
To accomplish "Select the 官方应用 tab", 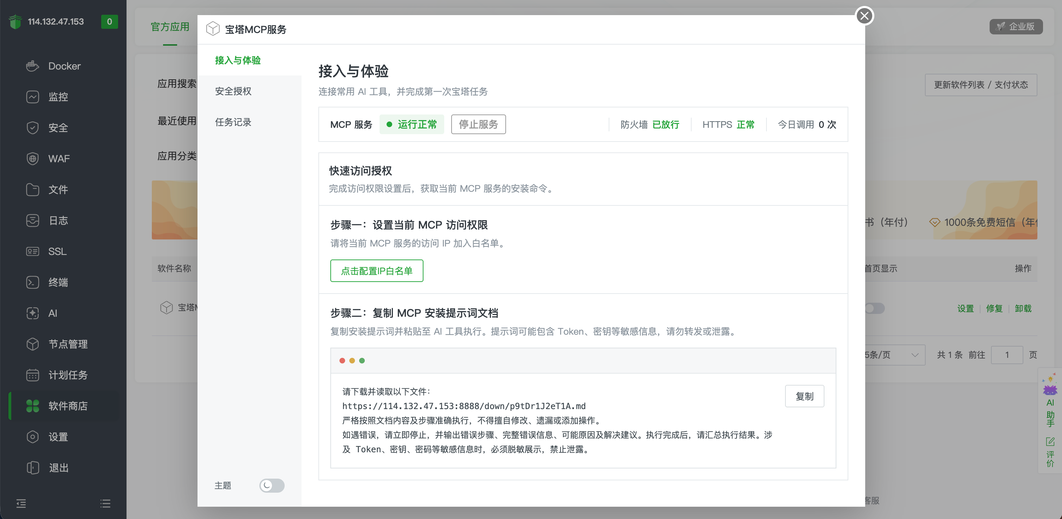I will 170,27.
